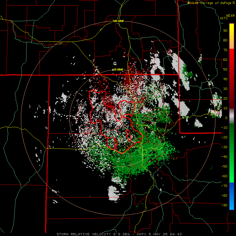The width and height of the screenshot is (236, 236).
Task: Click the 10 value on the velocity scale
Action: tap(225, 108)
